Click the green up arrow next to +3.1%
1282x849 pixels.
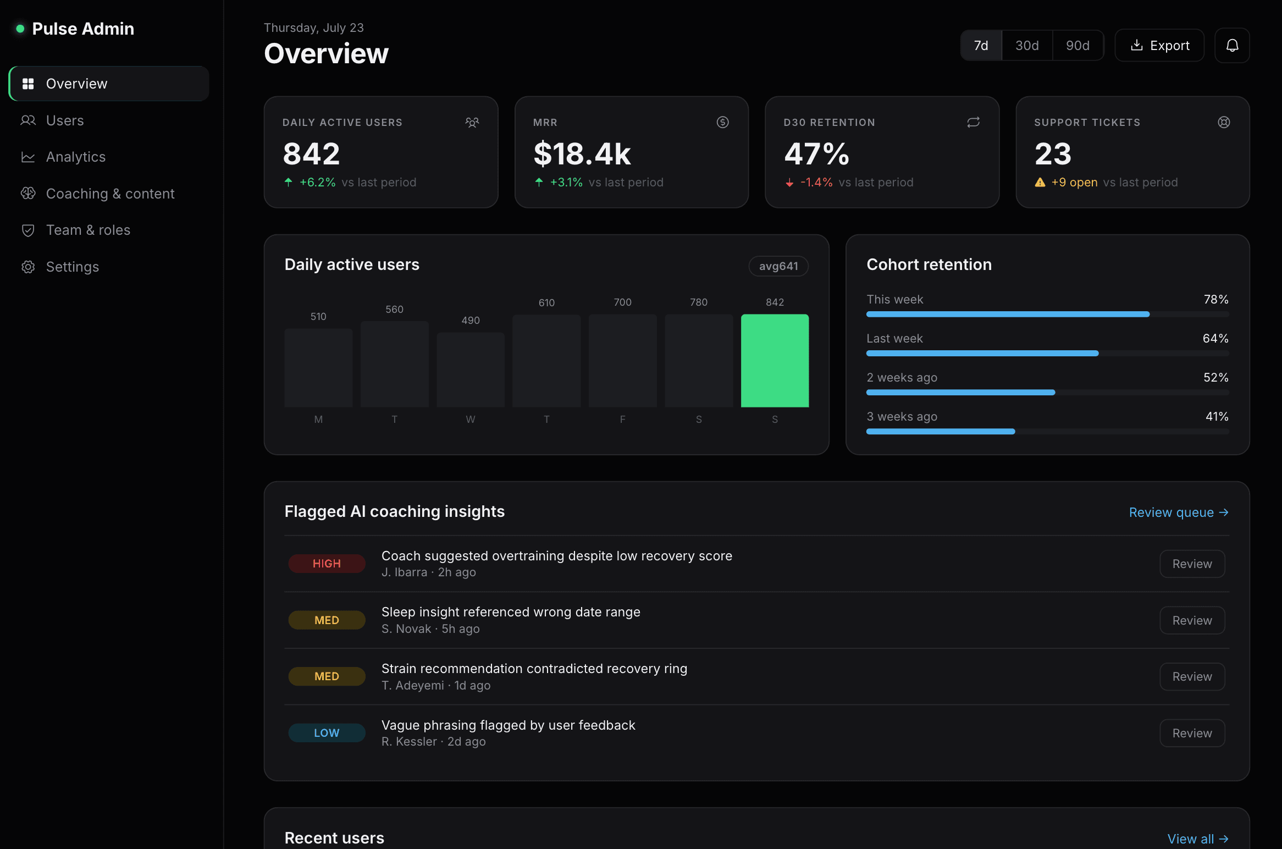click(x=539, y=182)
